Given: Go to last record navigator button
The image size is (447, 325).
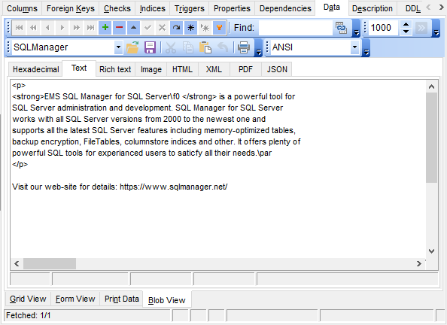Looking at the screenshot, I should coord(90,28).
